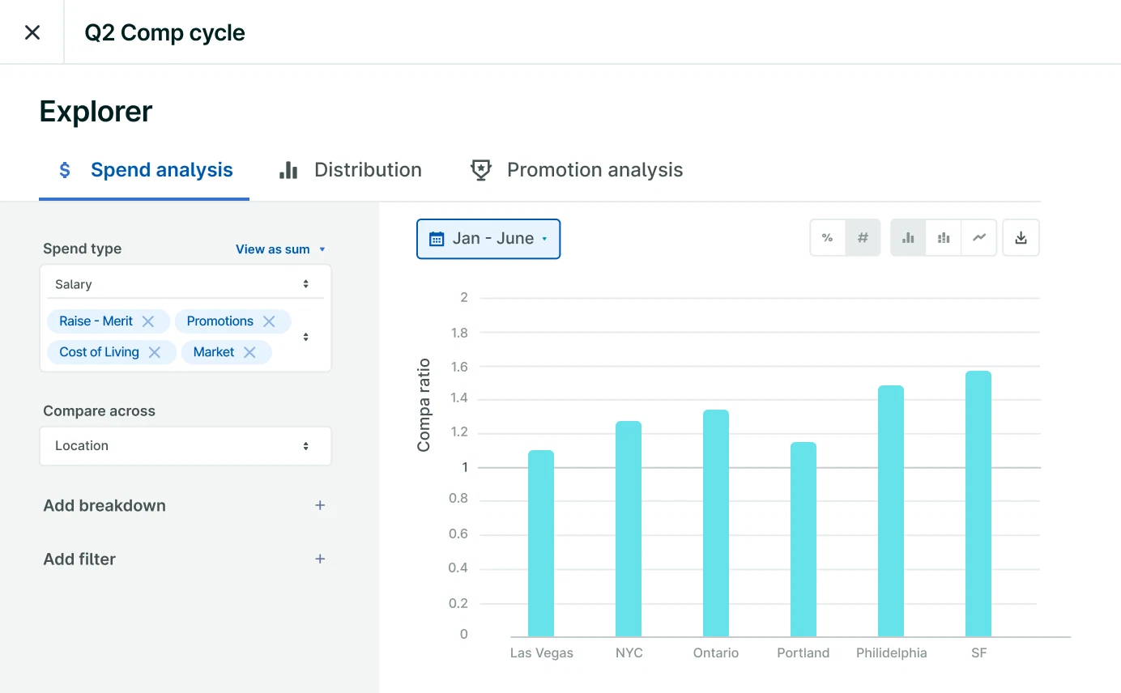Open the Promotion analysis tab
Screen dimensions: 1121x693
pyautogui.click(x=577, y=170)
